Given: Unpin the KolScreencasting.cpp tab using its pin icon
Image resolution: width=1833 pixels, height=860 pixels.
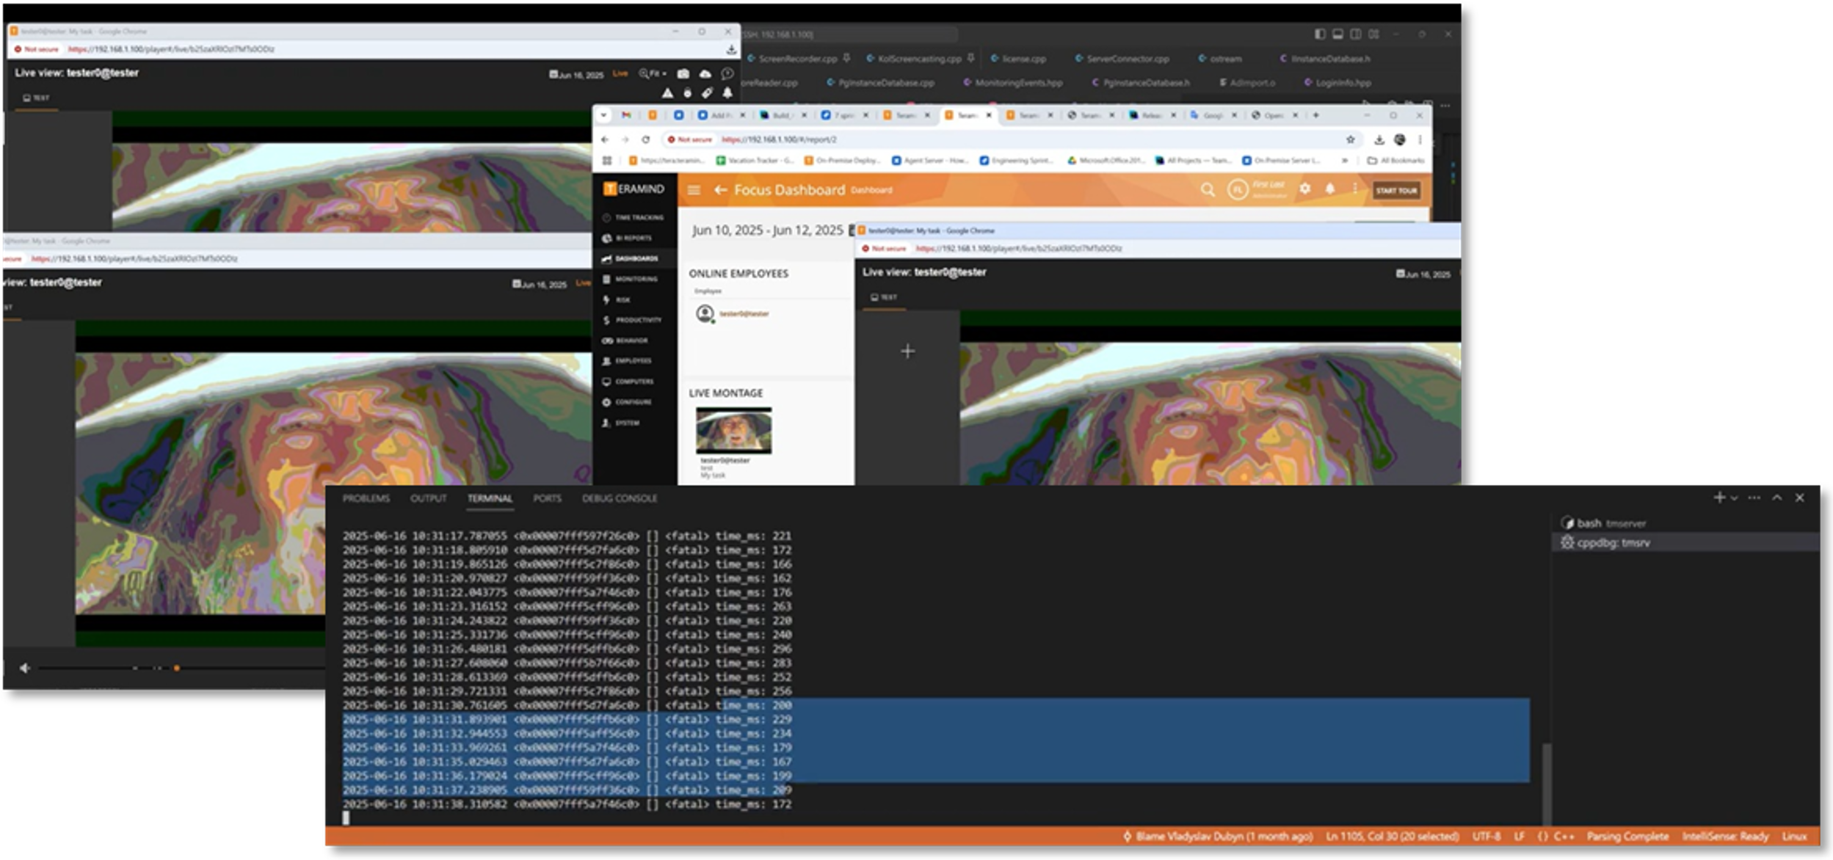Looking at the screenshot, I should pos(970,57).
